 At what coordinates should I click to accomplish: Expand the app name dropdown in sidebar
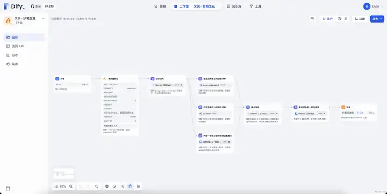coord(43,18)
